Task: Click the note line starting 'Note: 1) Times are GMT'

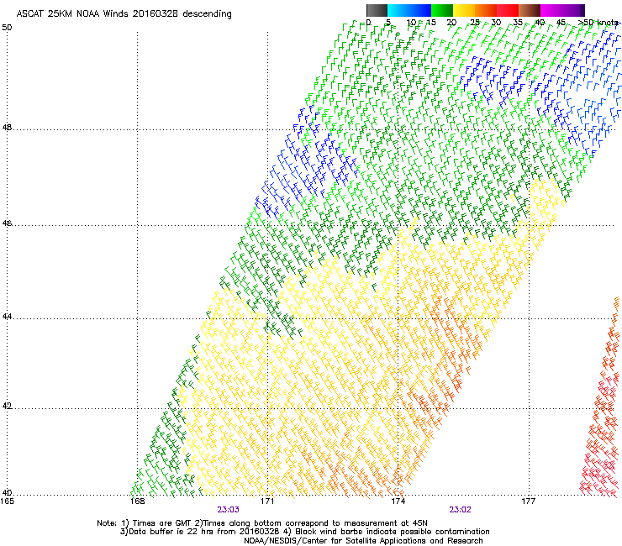Action: [262, 523]
